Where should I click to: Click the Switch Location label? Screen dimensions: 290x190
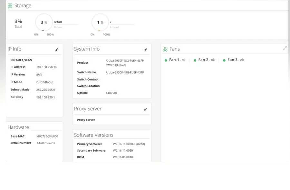coord(88,86)
